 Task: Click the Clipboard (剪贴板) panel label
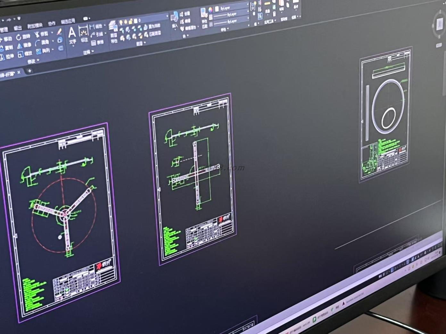[284, 19]
